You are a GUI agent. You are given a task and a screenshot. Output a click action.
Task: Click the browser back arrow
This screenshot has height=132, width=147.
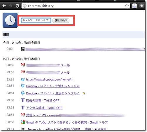tap(4, 6)
